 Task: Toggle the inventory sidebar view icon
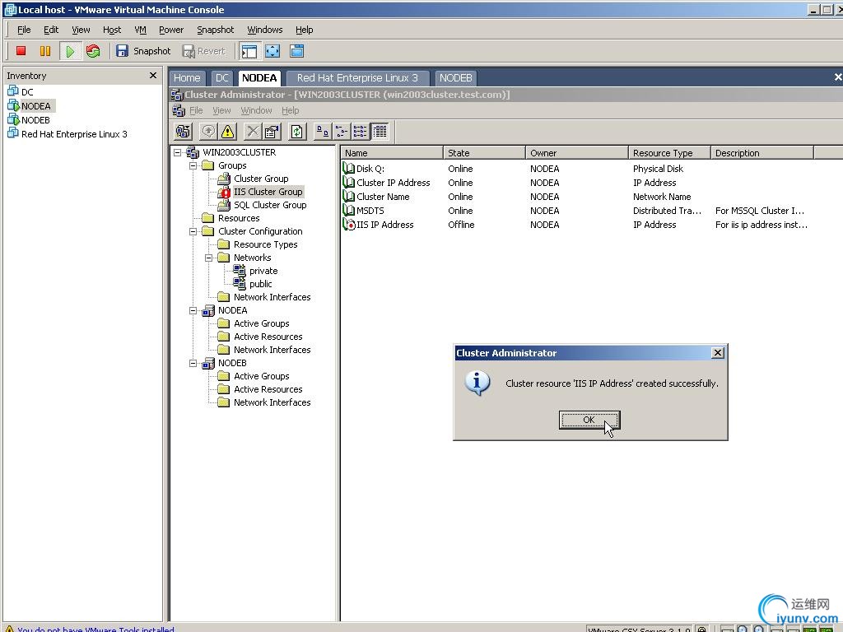pyautogui.click(x=249, y=51)
